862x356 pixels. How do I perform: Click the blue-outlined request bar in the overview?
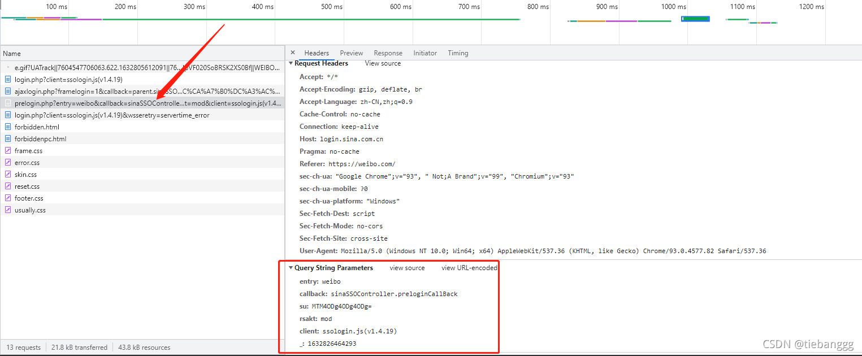coord(695,19)
